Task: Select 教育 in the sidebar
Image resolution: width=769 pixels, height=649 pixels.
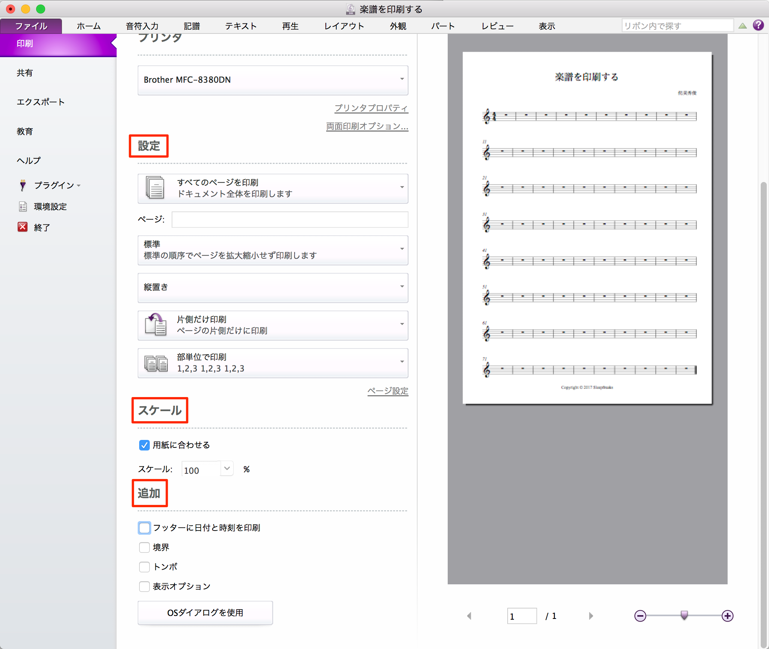Action: click(25, 132)
